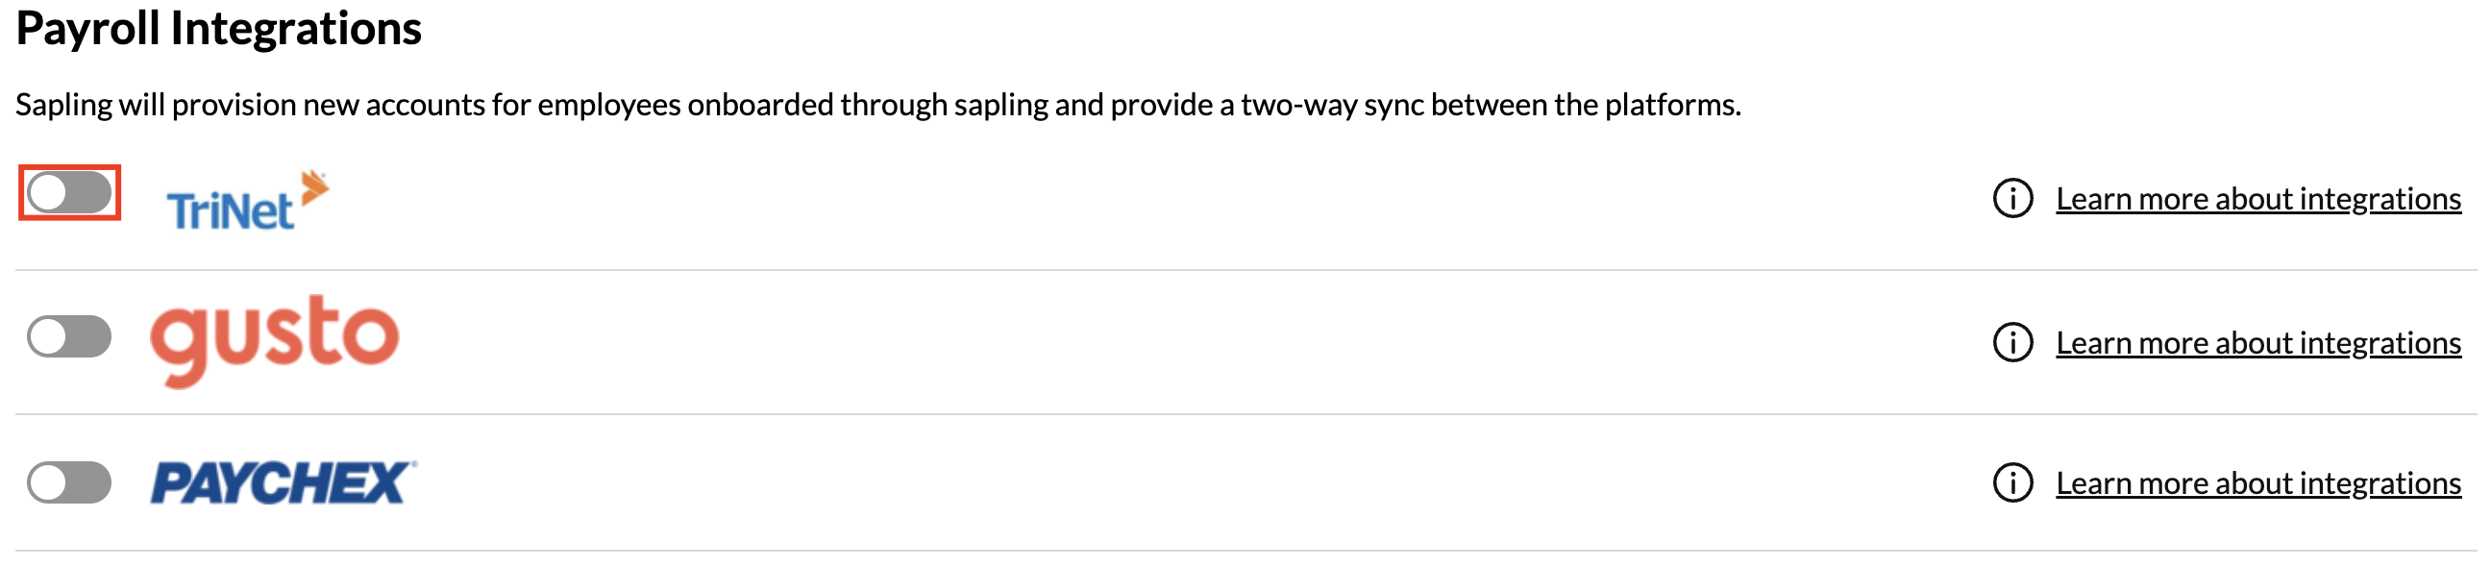This screenshot has height=567, width=2491.
Task: Turn on the Gusto payroll switch
Action: point(68,336)
